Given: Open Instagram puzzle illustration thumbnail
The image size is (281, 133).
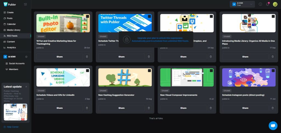Looking at the screenshot, I should pos(249,77).
